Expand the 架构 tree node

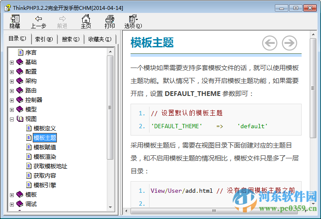pyautogui.click(x=12, y=81)
